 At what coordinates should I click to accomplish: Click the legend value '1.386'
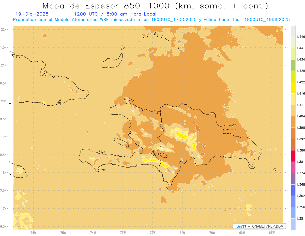click(301, 150)
